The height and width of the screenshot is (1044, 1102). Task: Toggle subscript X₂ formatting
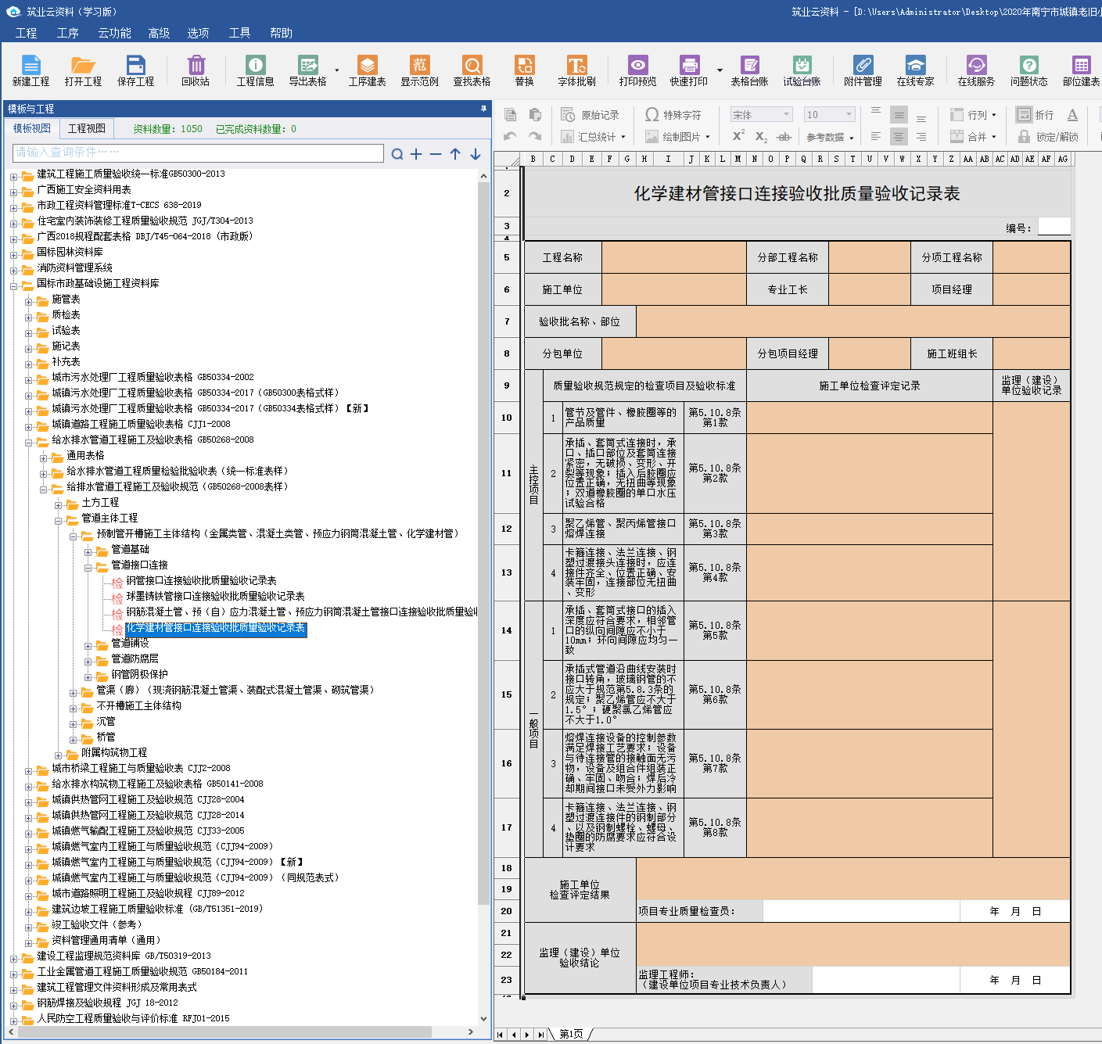click(x=761, y=137)
